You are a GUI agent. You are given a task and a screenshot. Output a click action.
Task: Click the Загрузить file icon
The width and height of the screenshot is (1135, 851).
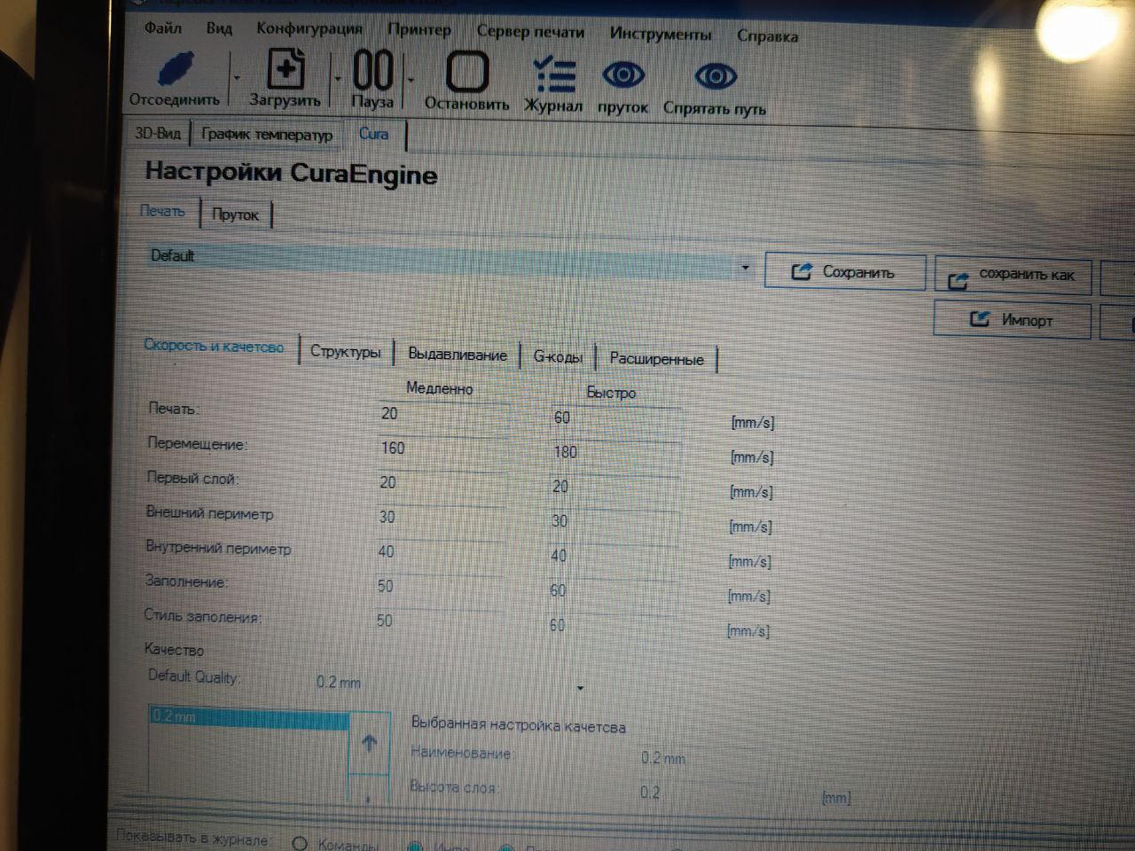pos(286,69)
